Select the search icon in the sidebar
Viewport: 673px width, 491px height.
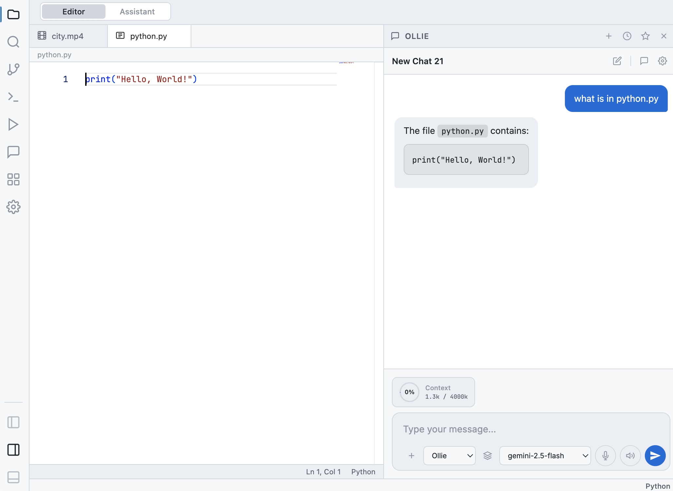(13, 42)
